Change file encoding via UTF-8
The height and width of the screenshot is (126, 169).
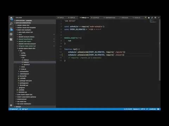pyautogui.click(x=143, y=109)
